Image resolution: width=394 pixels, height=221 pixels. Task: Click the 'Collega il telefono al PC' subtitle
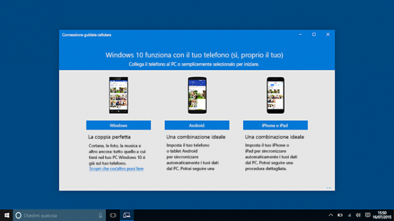pyautogui.click(x=194, y=64)
